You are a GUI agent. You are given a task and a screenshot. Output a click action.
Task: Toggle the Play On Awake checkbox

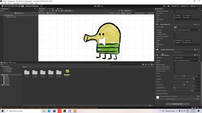click(x=175, y=71)
